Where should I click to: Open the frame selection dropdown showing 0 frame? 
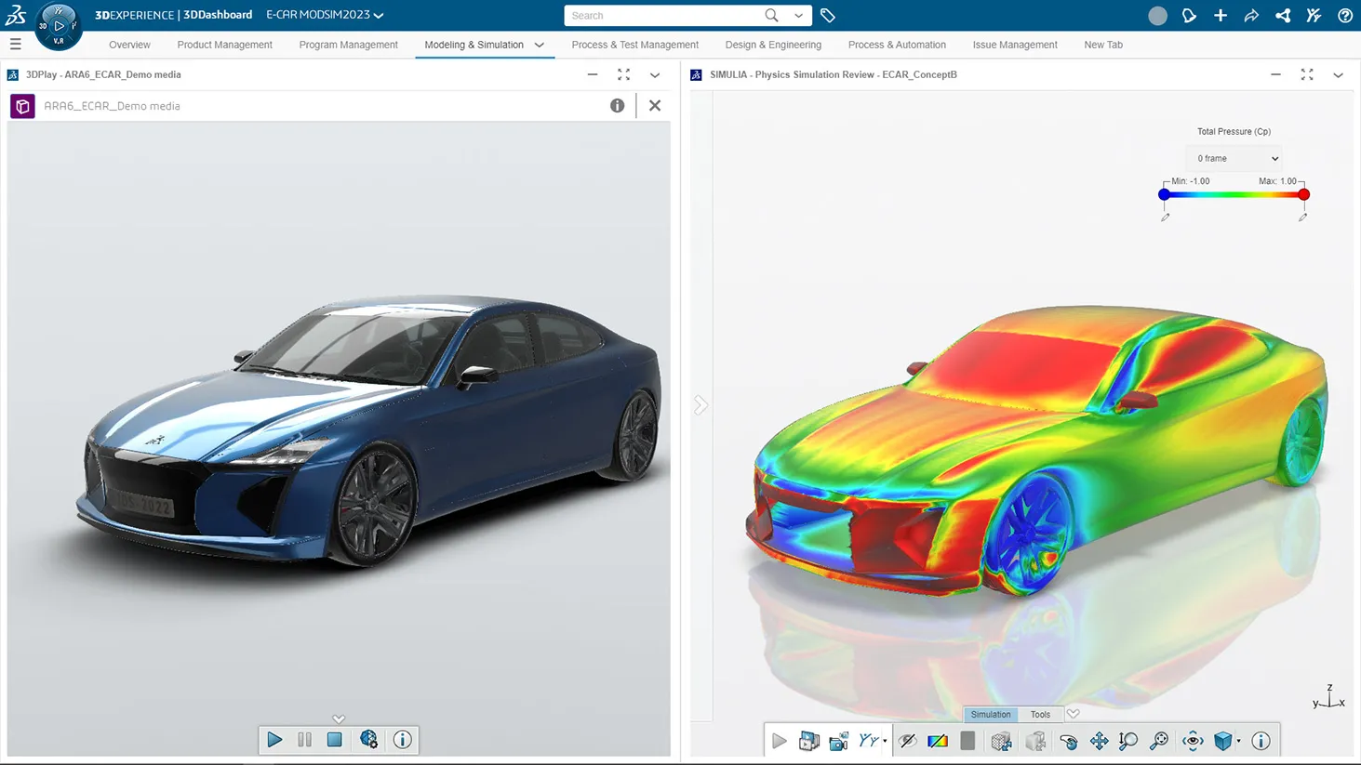(1233, 158)
